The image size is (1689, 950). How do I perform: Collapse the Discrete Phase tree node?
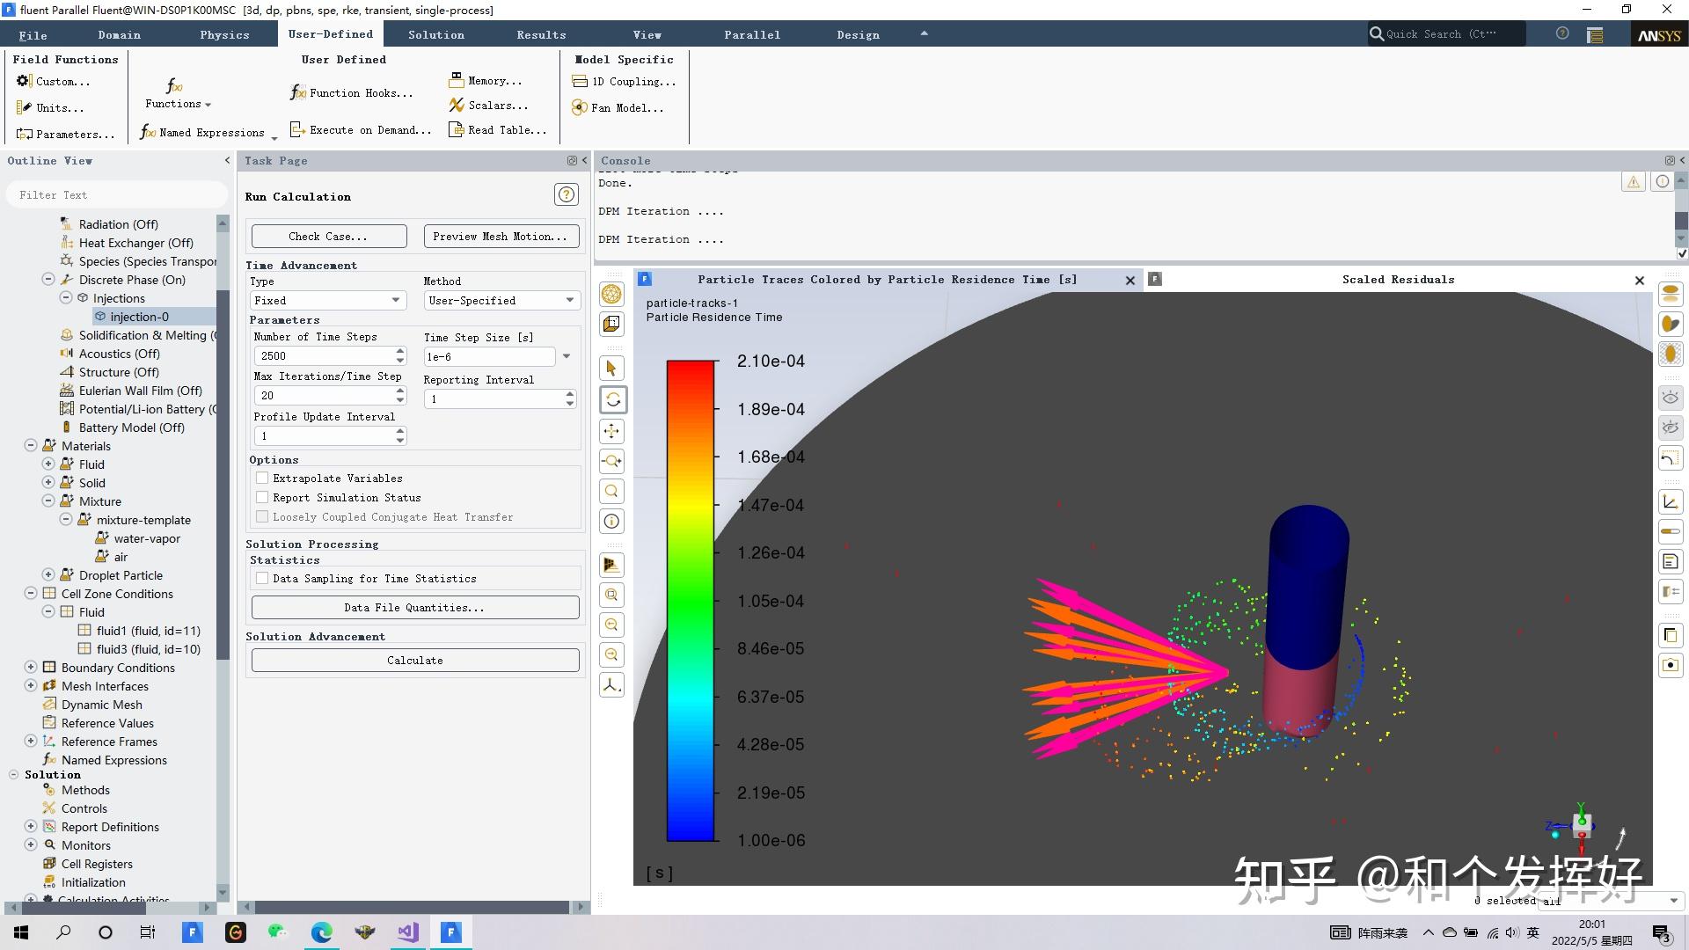[x=48, y=280]
